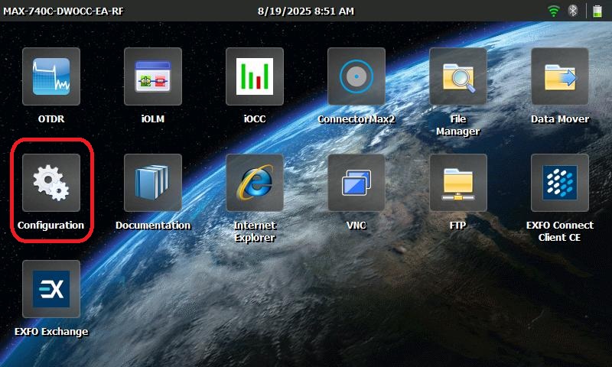Click the Configuration label text
This screenshot has height=367, width=612.
tap(50, 226)
